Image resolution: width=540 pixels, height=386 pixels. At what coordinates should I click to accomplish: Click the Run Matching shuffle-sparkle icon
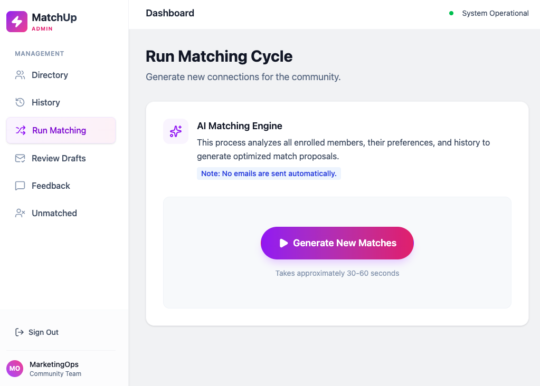click(20, 130)
